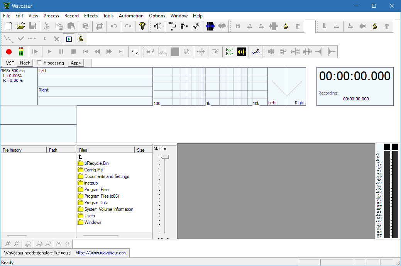Open the Process menu
The height and width of the screenshot is (266, 401).
[x=51, y=15]
